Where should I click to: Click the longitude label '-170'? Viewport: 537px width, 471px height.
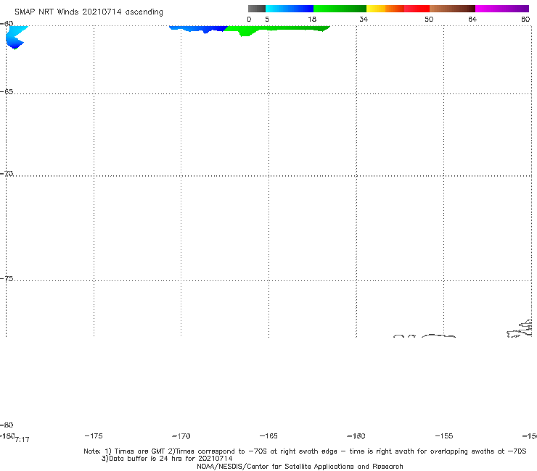[181, 436]
